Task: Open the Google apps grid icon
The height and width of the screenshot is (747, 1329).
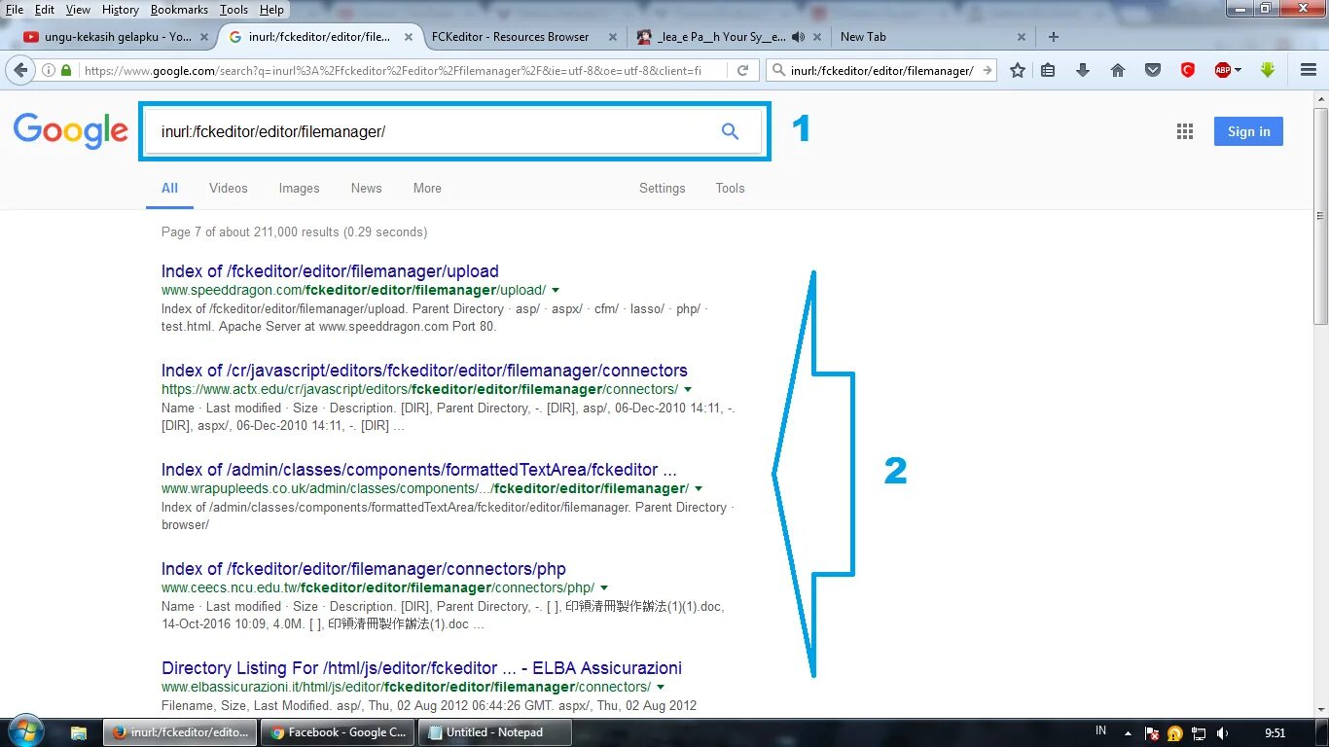Action: pyautogui.click(x=1185, y=131)
